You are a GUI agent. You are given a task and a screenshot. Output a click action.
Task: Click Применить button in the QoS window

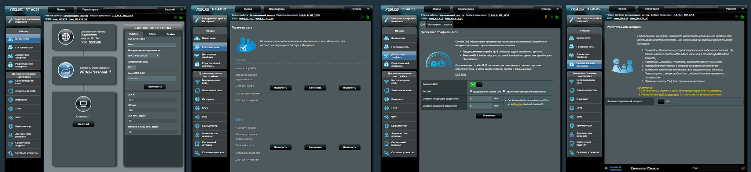pos(489,115)
